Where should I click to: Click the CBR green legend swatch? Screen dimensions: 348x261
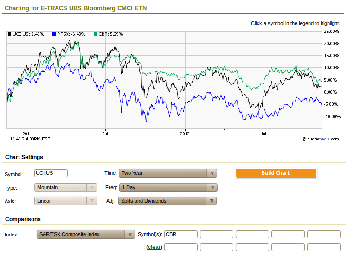tap(96, 34)
